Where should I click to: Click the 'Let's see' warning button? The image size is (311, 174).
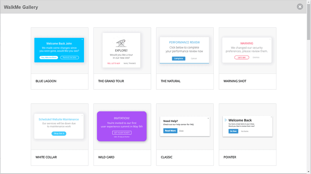tap(241, 57)
